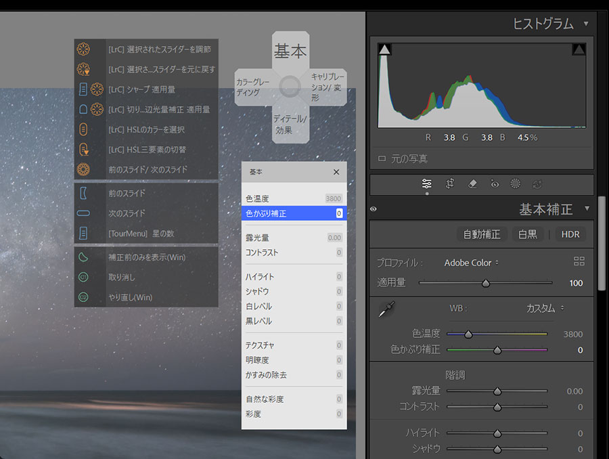Select 露光量 in the 基本 popup list
Image resolution: width=609 pixels, height=459 pixels.
(x=257, y=238)
